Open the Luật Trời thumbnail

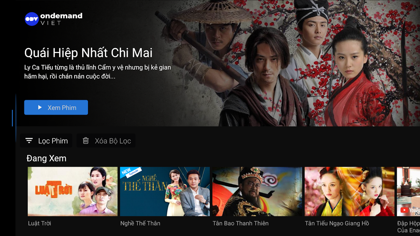(73, 191)
